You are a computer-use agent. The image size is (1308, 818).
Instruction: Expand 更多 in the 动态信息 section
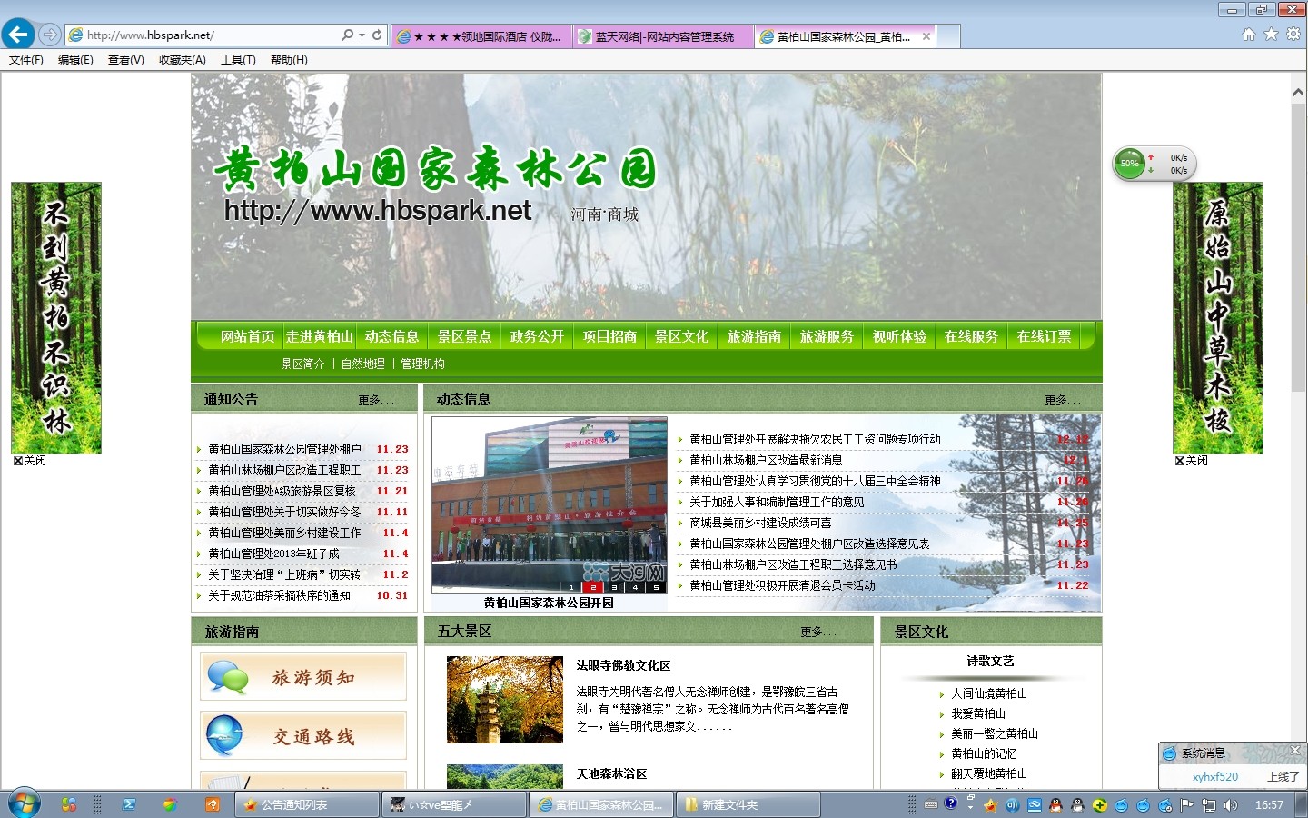(x=1062, y=400)
